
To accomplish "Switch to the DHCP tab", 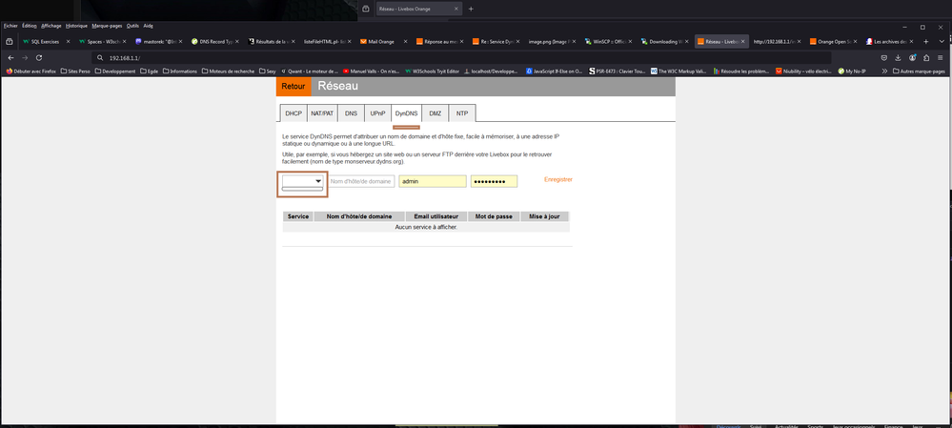I will click(293, 113).
